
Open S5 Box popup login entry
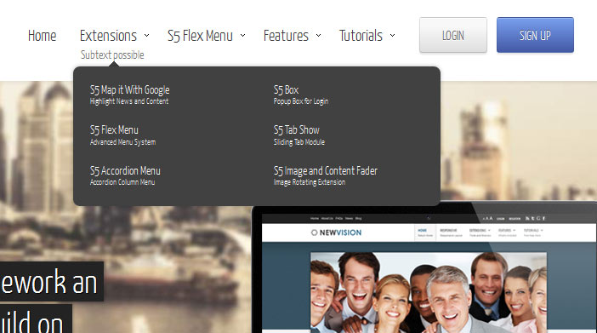point(301,95)
